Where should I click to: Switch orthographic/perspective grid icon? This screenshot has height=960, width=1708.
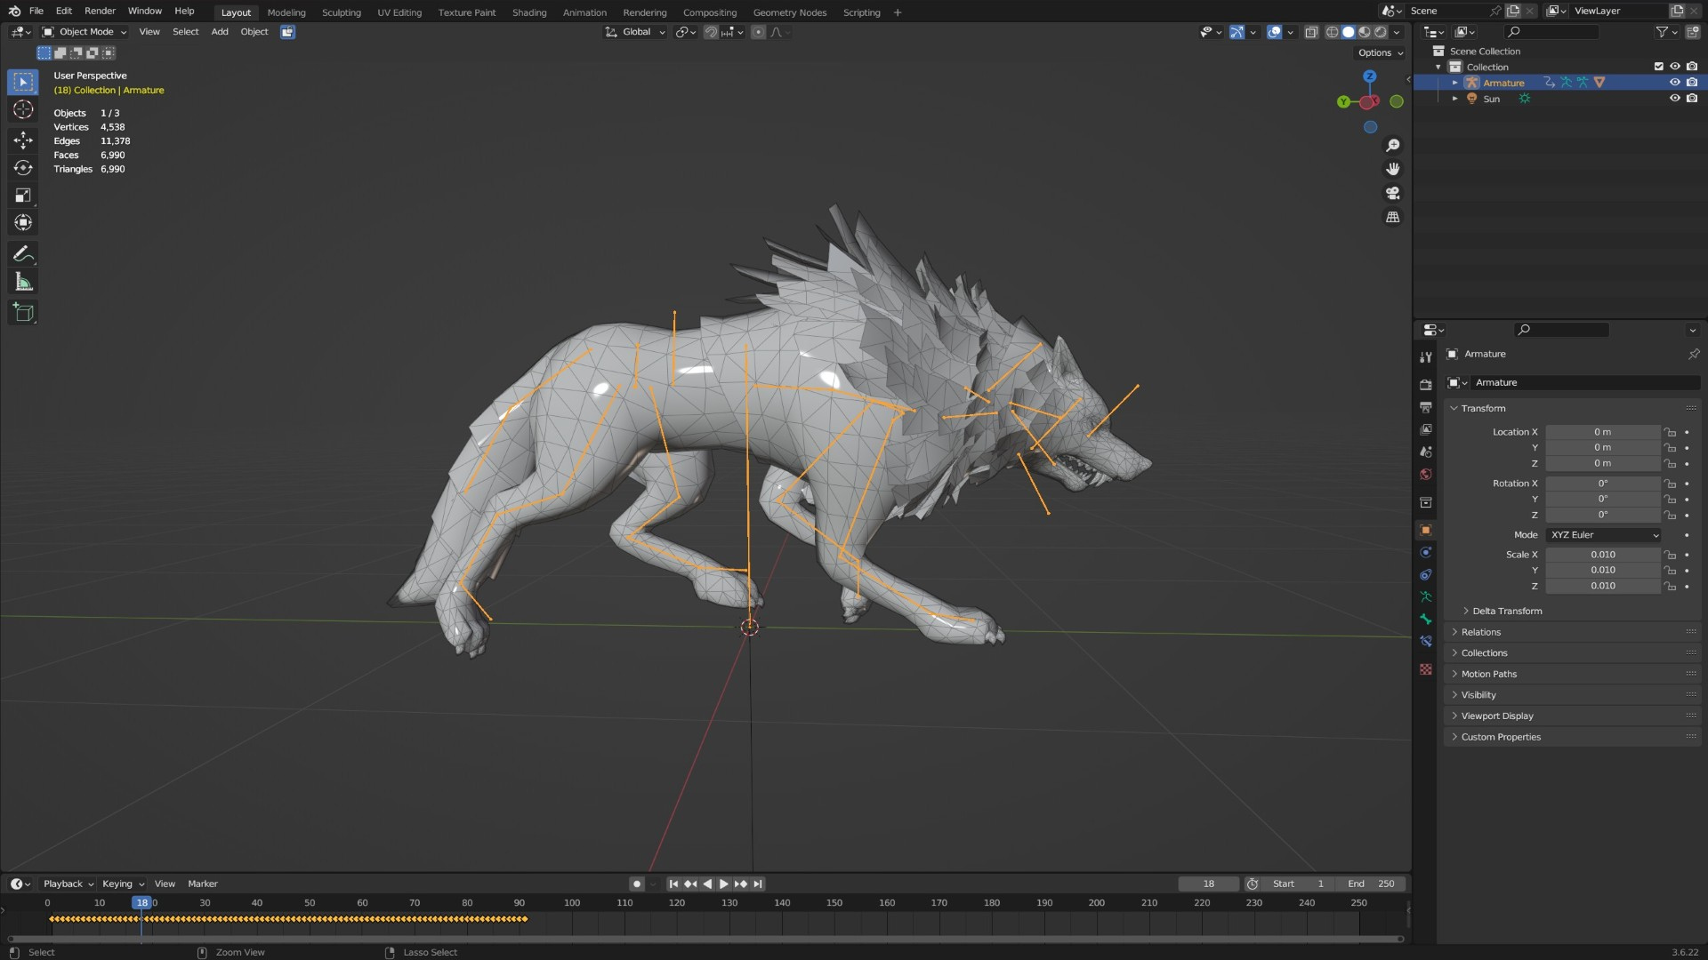(1393, 217)
